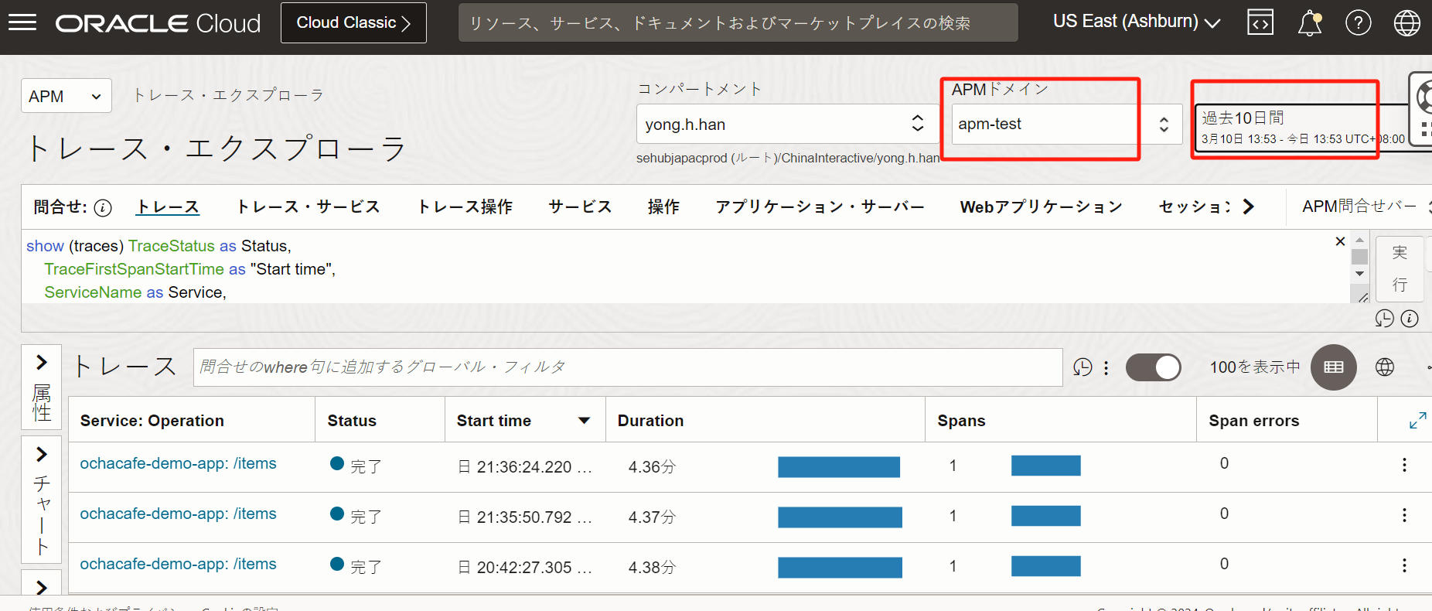Switch to Webアプリケーション query tab
The image size is (1432, 611).
[1041, 207]
